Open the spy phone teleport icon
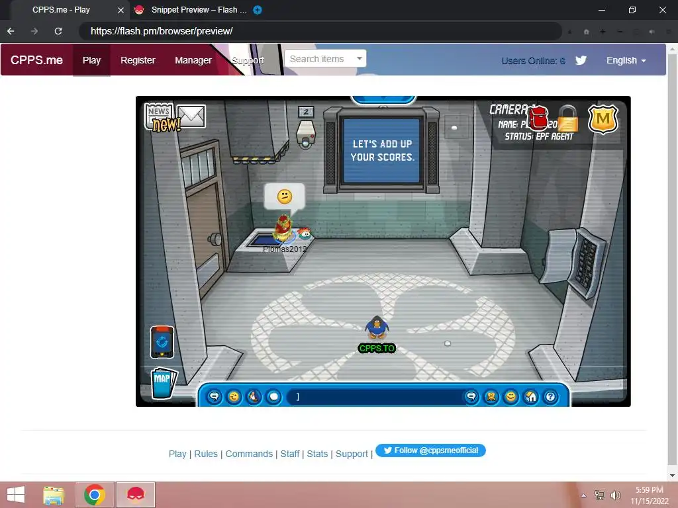 point(162,343)
